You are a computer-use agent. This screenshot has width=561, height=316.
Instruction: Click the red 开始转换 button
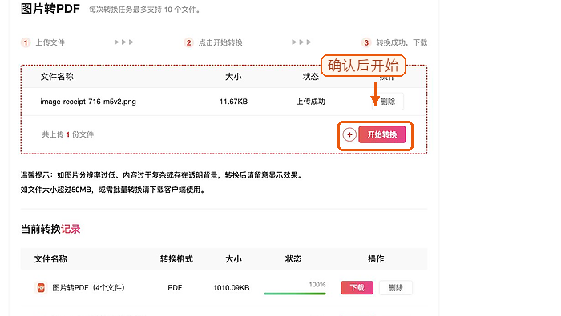pos(381,134)
